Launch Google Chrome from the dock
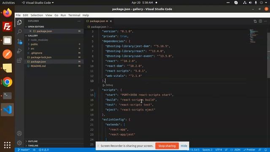This screenshot has width=270, height=152. (x=7, y=82)
